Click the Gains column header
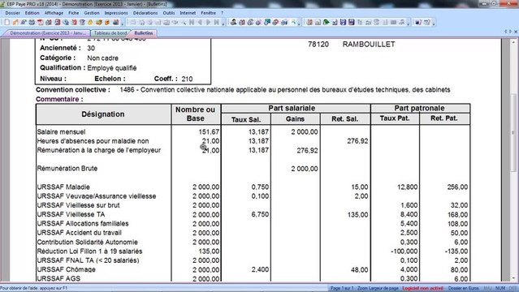The width and height of the screenshot is (519, 292). point(295,119)
